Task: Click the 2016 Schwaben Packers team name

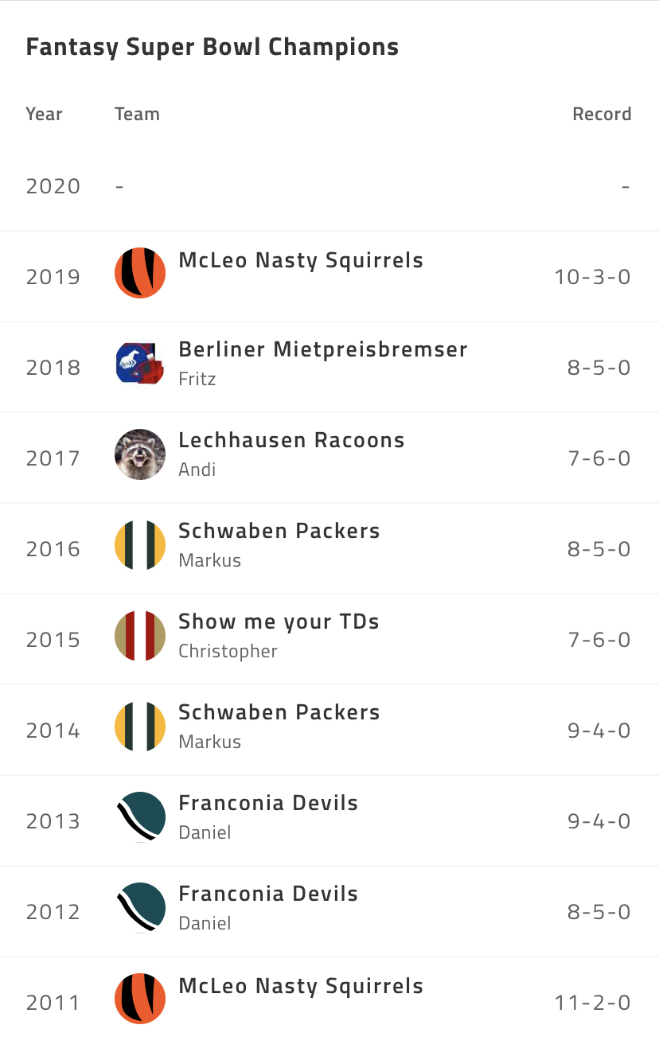Action: [279, 531]
